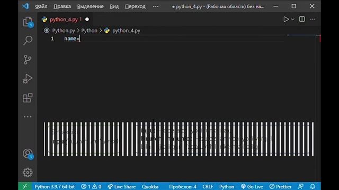Close the unsaved python_4.py tab dot
This screenshot has width=339, height=190.
point(87,20)
